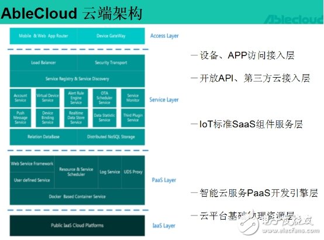Click the Service Layer label

click(164, 100)
